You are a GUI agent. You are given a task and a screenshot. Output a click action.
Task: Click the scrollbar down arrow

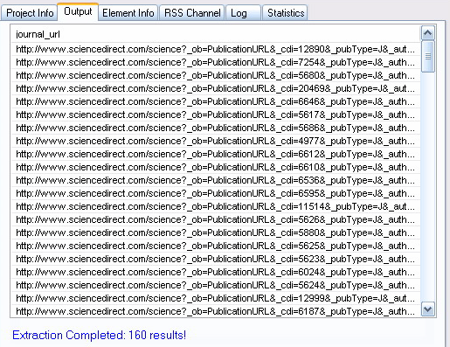pos(427,309)
